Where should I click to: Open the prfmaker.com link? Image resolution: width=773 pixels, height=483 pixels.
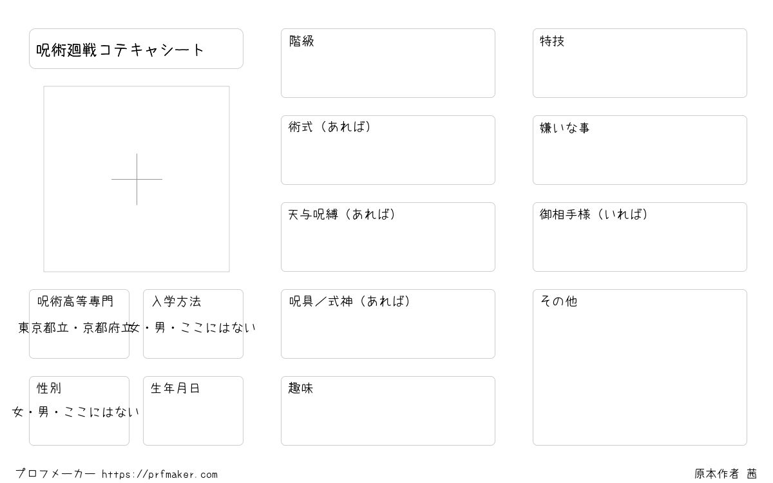point(160,475)
